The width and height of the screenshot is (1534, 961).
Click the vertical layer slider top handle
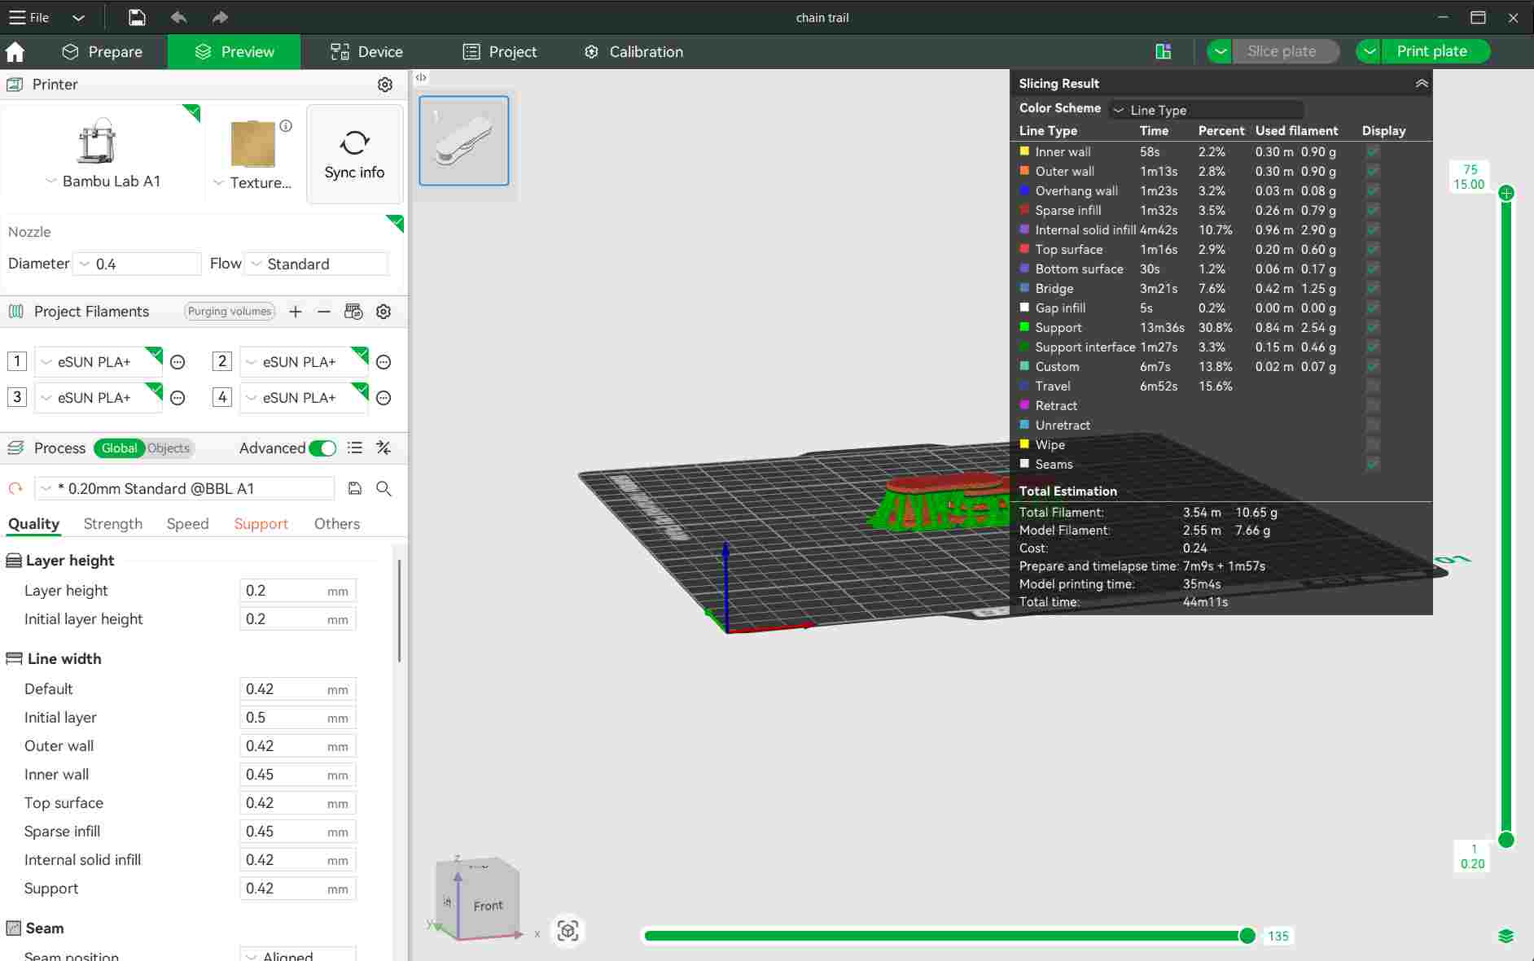[1506, 194]
